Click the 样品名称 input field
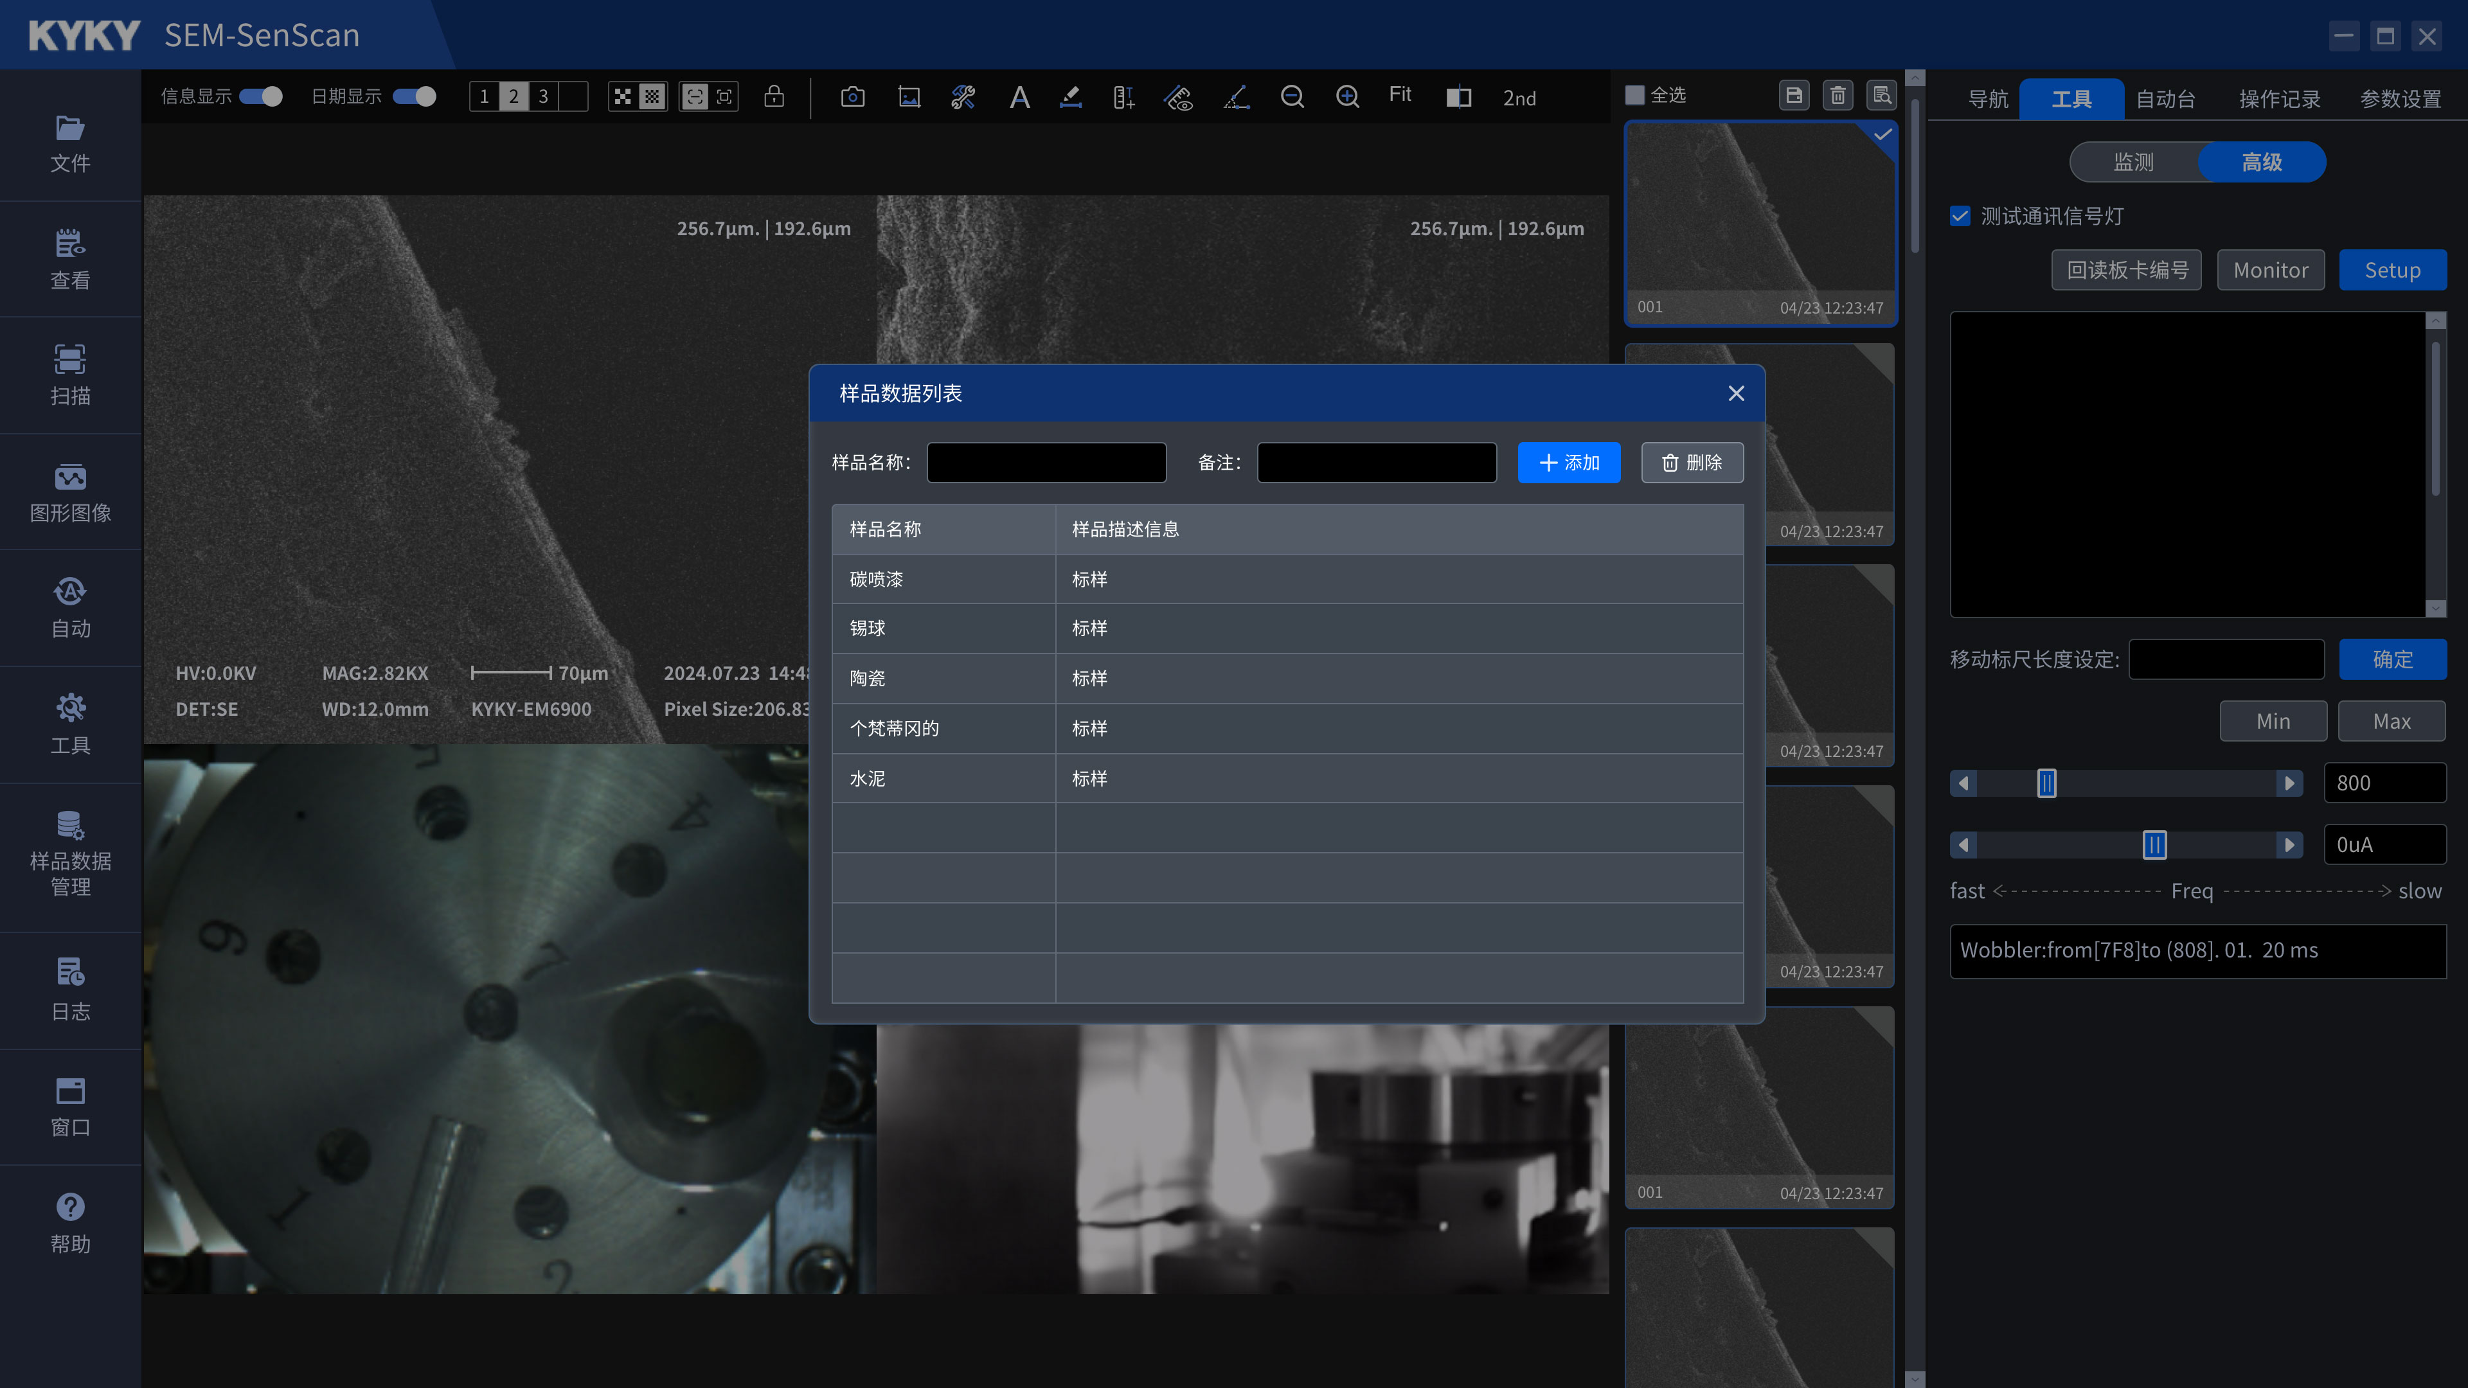This screenshot has height=1388, width=2468. 1046,463
